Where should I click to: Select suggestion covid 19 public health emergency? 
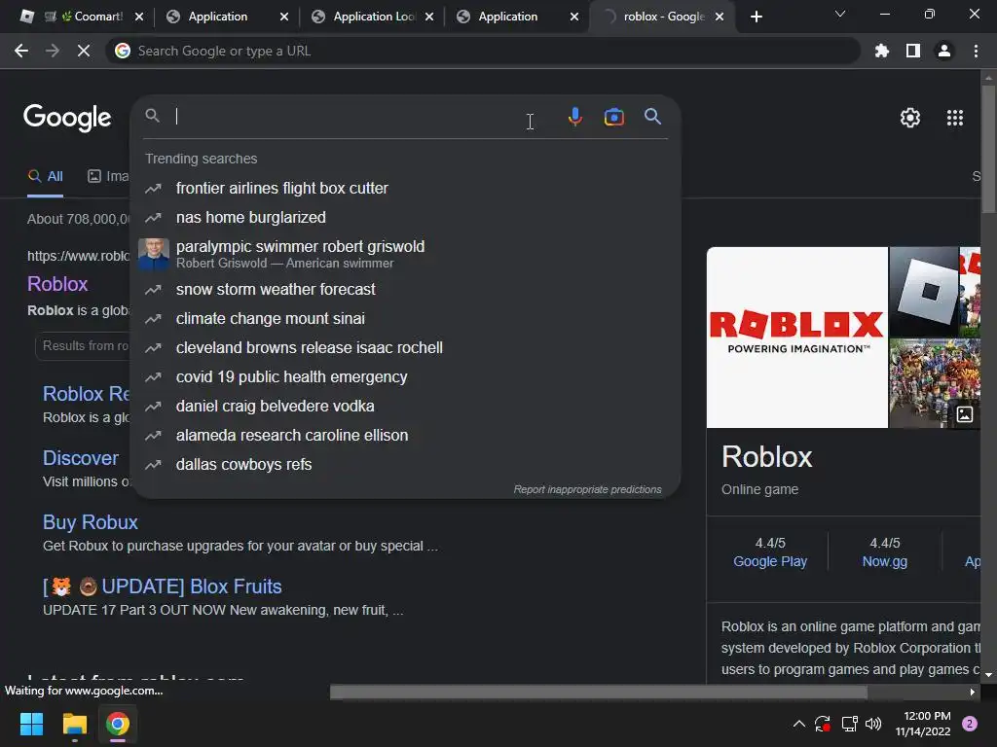point(406,376)
